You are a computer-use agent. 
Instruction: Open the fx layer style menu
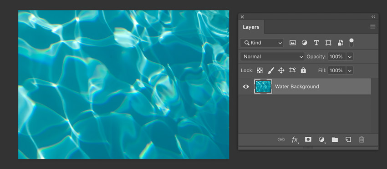point(295,139)
